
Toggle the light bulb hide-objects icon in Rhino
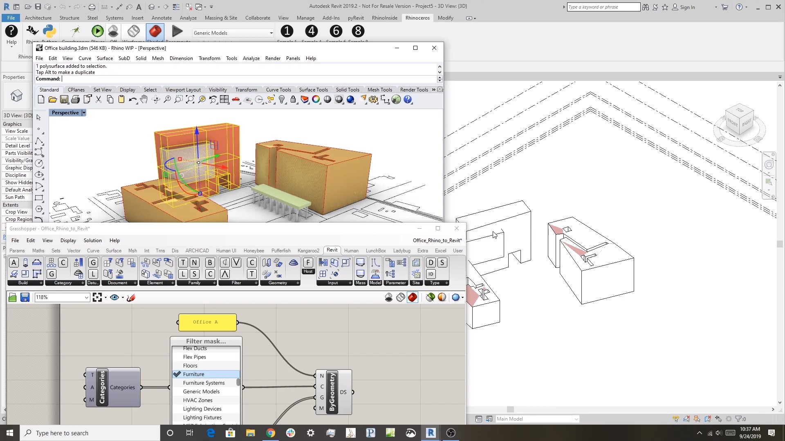click(282, 100)
